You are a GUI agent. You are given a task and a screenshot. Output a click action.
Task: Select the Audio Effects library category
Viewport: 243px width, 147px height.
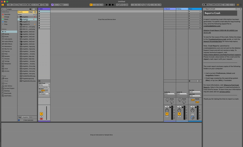tap(9, 41)
